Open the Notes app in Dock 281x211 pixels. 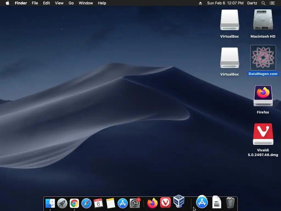110,203
